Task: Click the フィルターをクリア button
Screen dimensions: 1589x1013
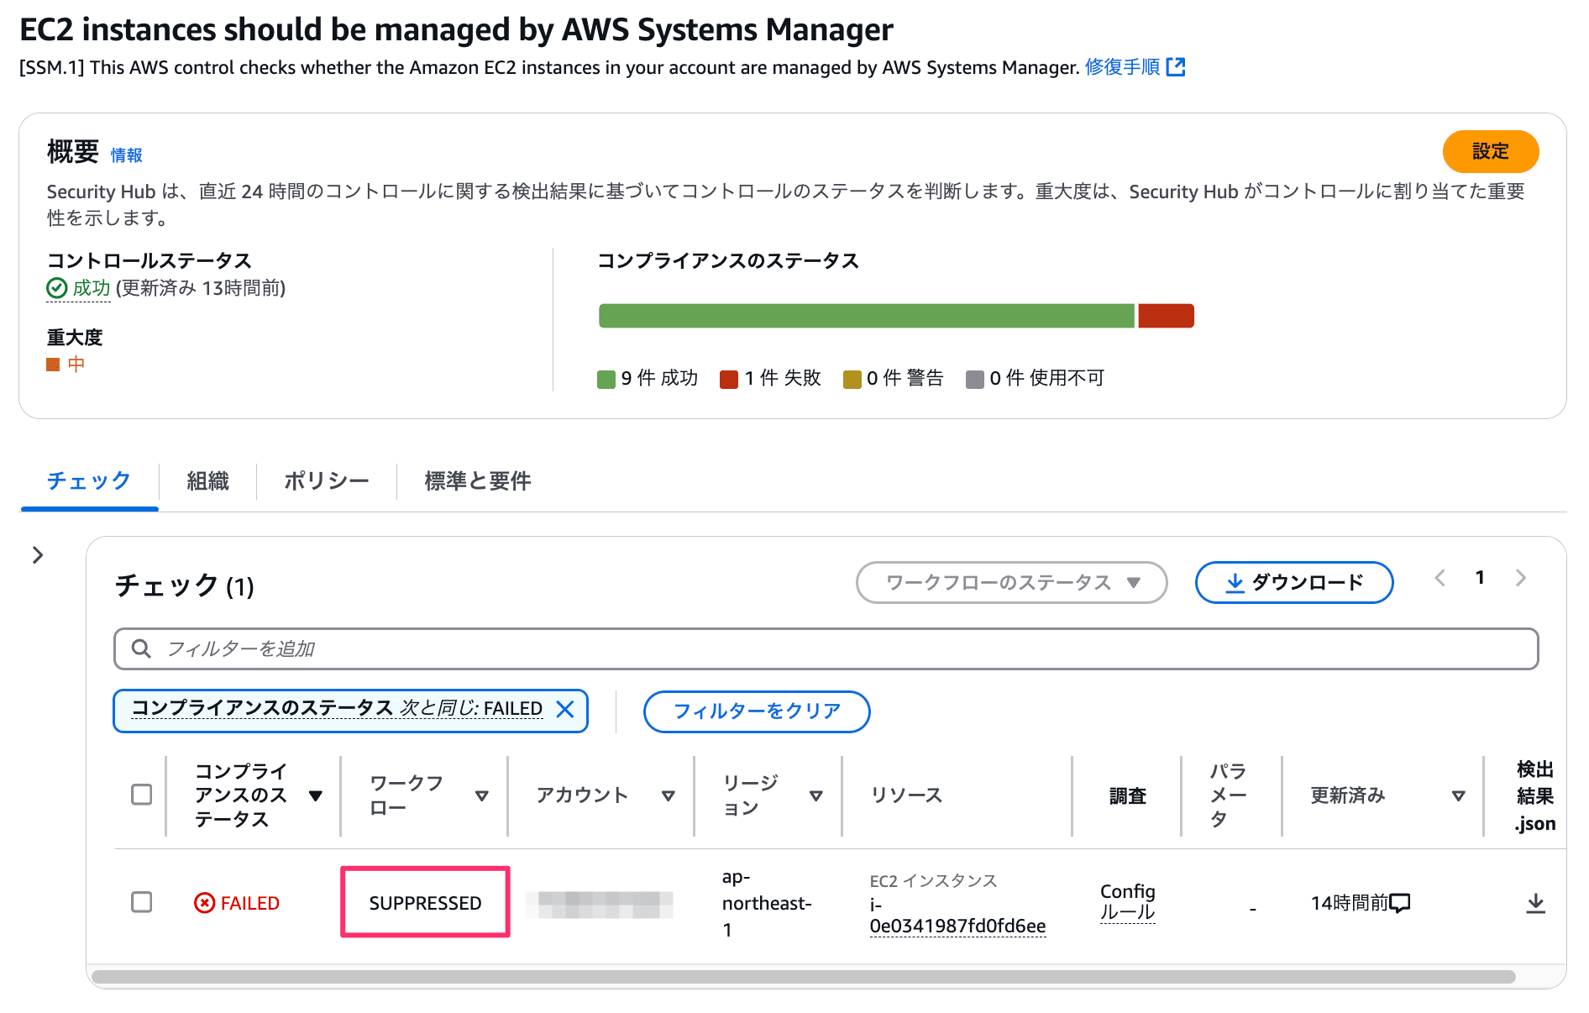Action: pyautogui.click(x=757, y=711)
